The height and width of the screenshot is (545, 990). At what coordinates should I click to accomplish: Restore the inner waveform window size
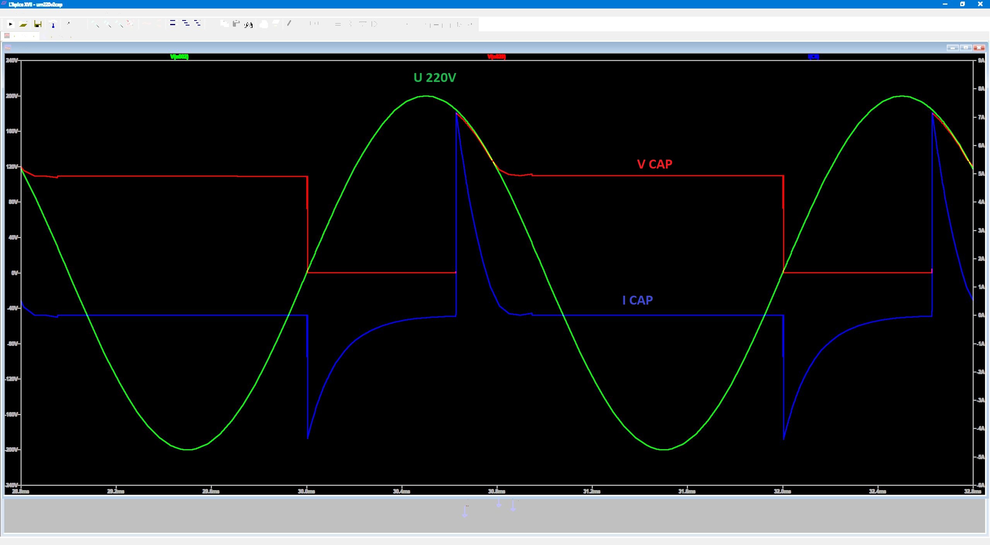point(966,48)
